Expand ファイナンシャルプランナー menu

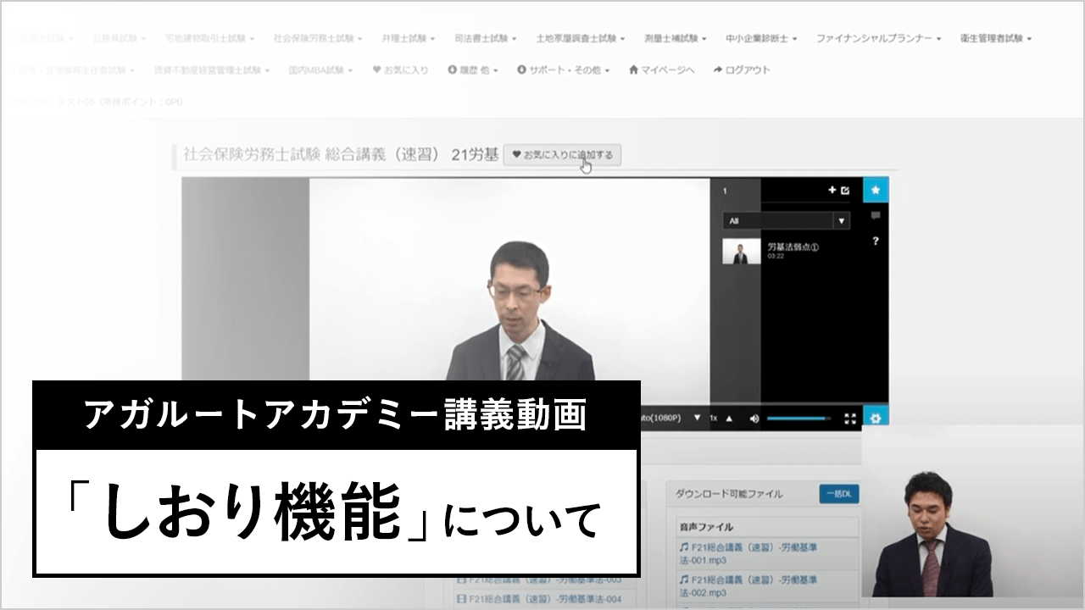point(878,39)
